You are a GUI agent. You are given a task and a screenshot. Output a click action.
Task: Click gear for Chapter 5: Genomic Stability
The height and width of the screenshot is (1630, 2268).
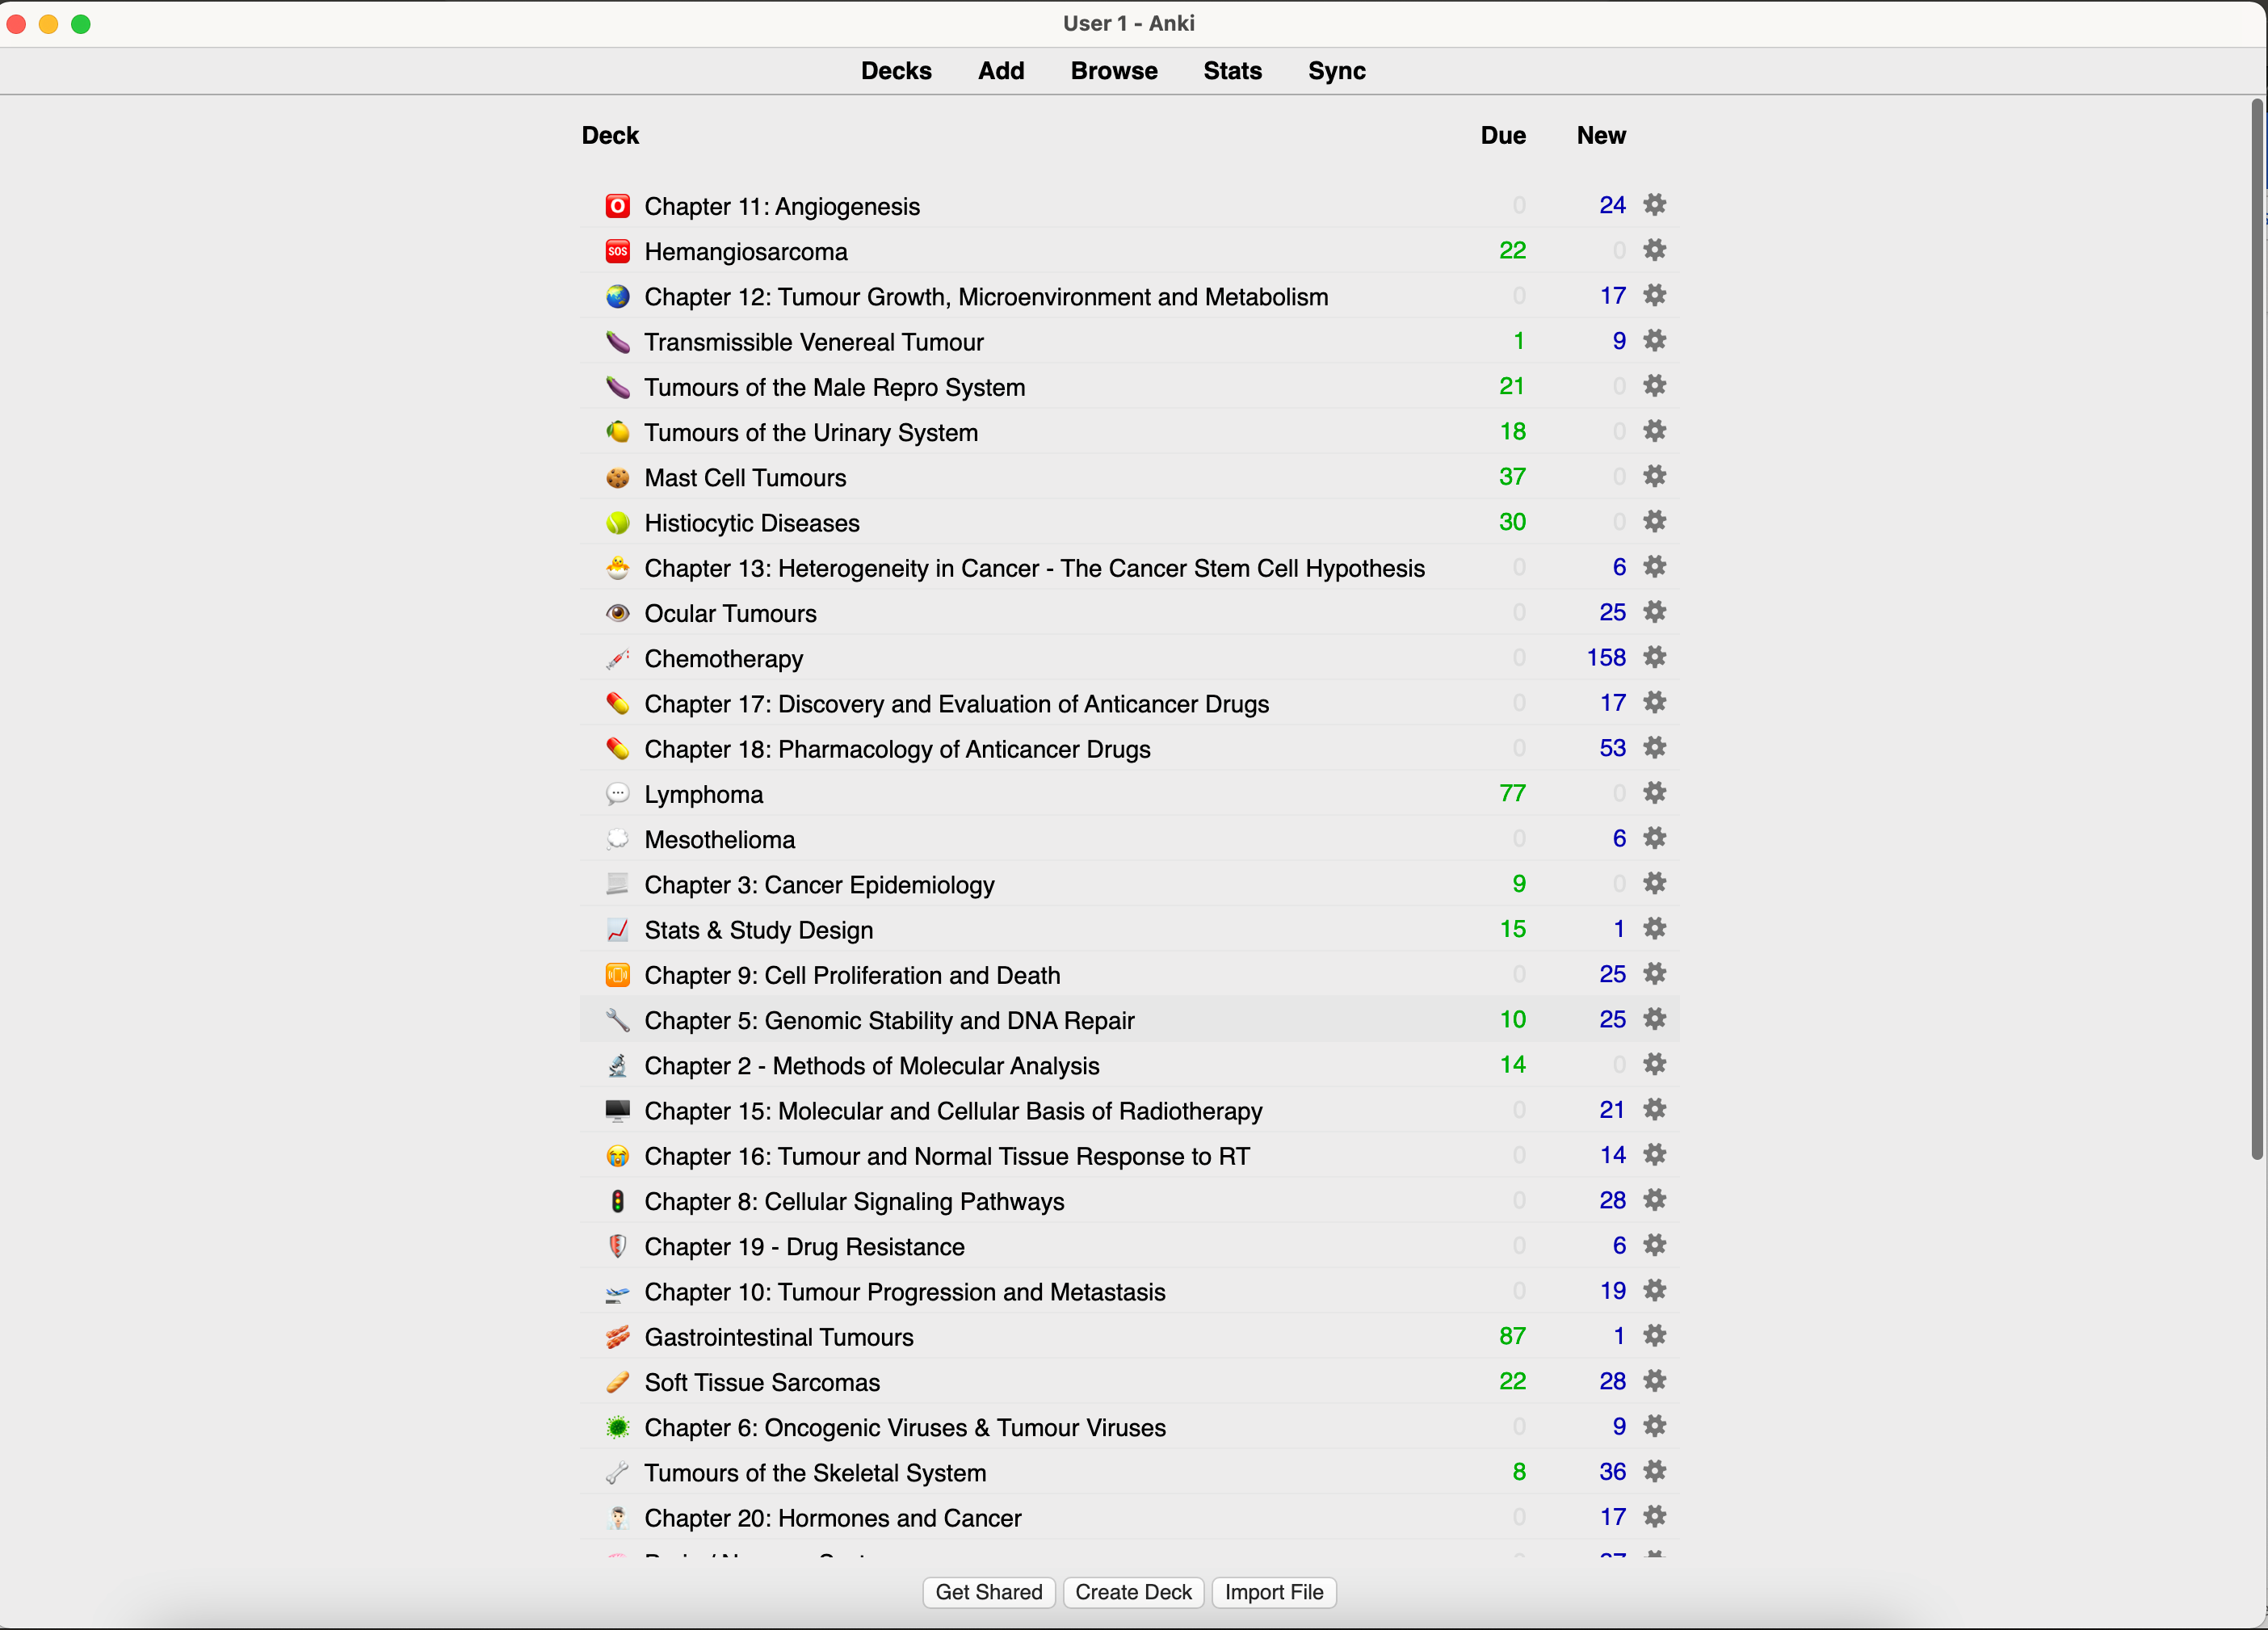click(1655, 1019)
